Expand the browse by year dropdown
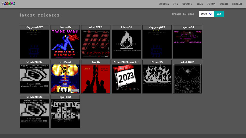246x138 pixels. 206,14
